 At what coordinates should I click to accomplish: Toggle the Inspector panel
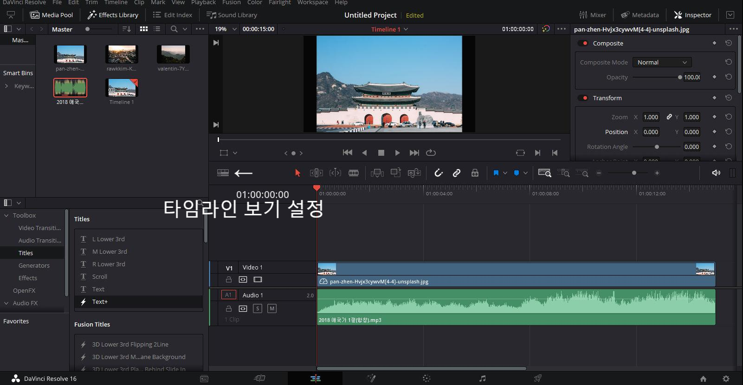click(692, 15)
